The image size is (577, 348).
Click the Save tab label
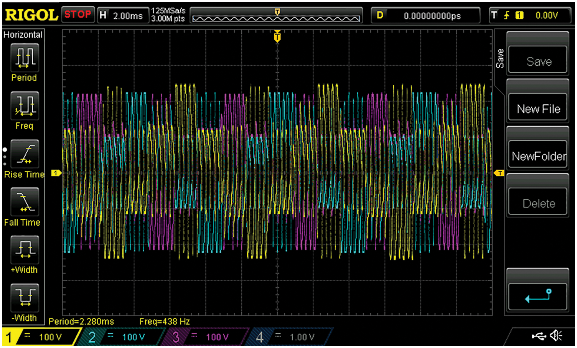(x=500, y=59)
